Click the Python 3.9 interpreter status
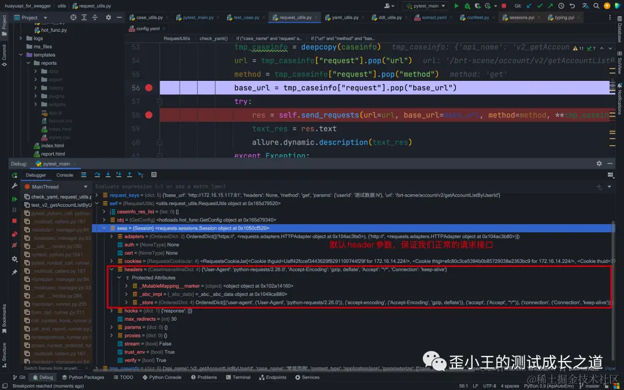624x390 pixels. 549,386
